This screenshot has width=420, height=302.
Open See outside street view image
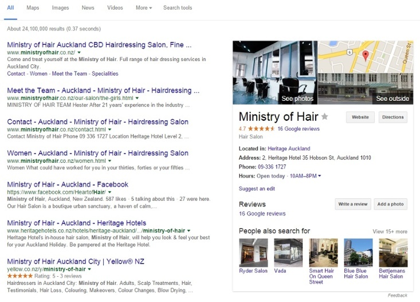click(x=366, y=89)
